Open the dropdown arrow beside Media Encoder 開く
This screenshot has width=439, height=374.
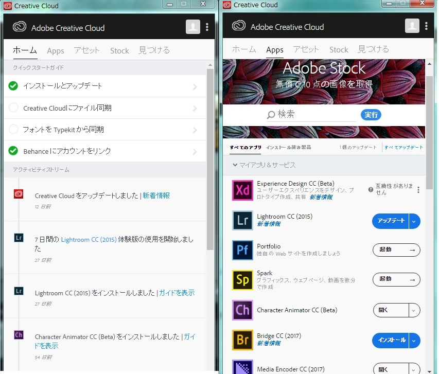coord(414,369)
